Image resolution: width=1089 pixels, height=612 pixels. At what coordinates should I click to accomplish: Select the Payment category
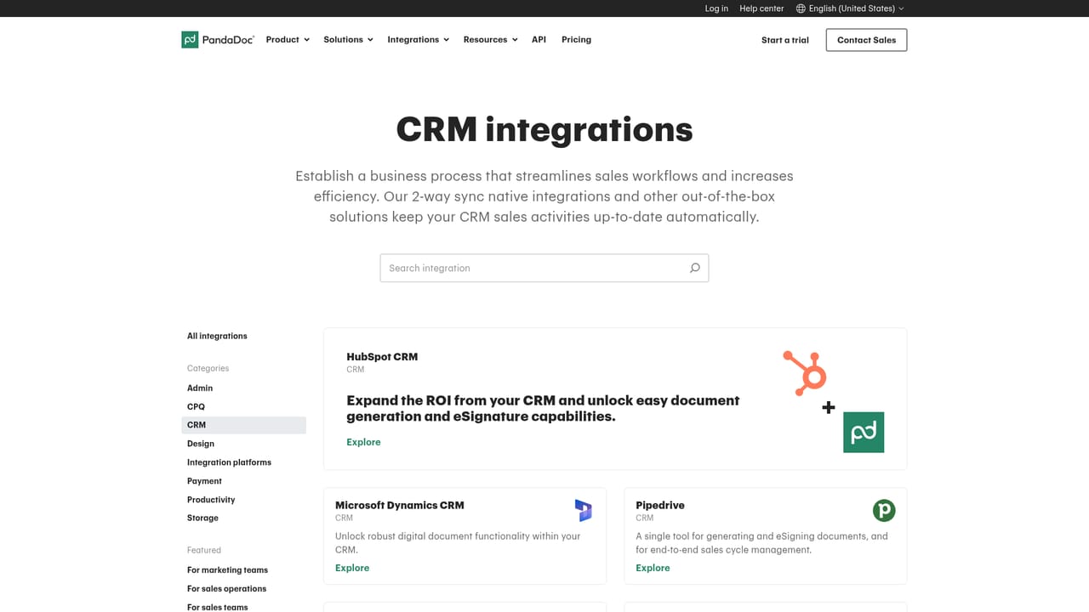[204, 481]
